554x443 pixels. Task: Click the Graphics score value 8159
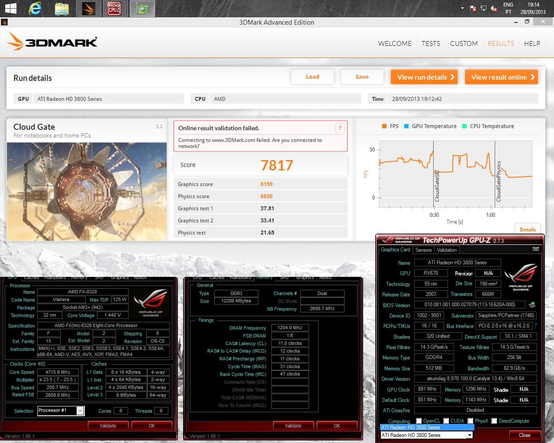pos(267,184)
